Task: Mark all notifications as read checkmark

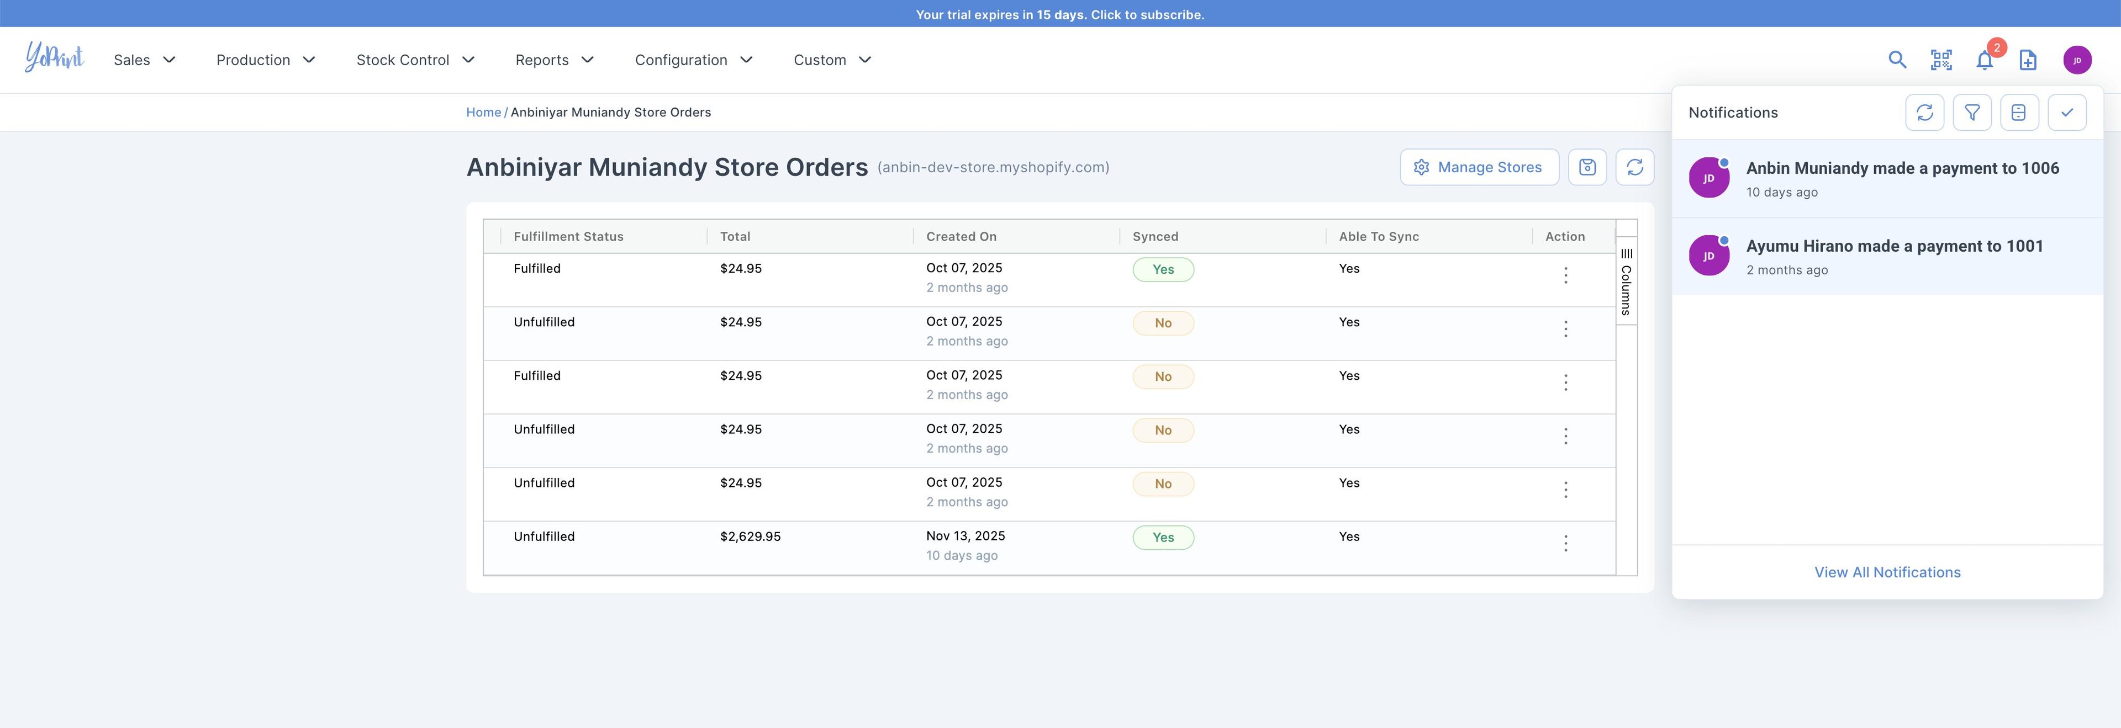Action: tap(2067, 113)
